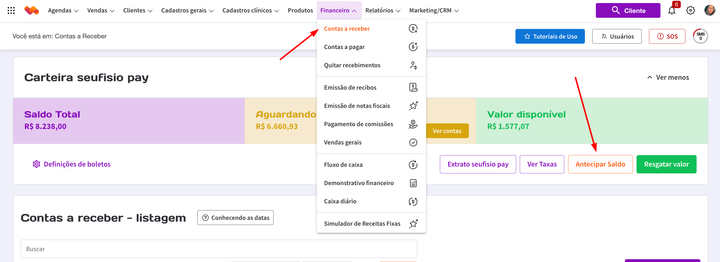
Task: Collapse the Financeiro menu
Action: coord(338,11)
